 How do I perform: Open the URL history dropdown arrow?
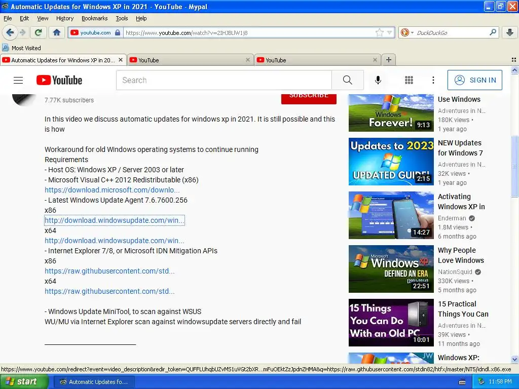390,32
